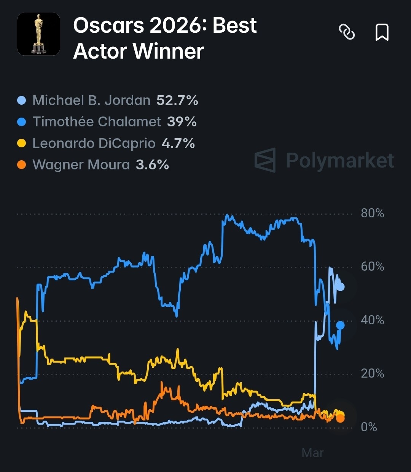Click Leonardo DiCaprio's yellow legend dot
Viewport: 411px width, 472px height.
(22, 144)
